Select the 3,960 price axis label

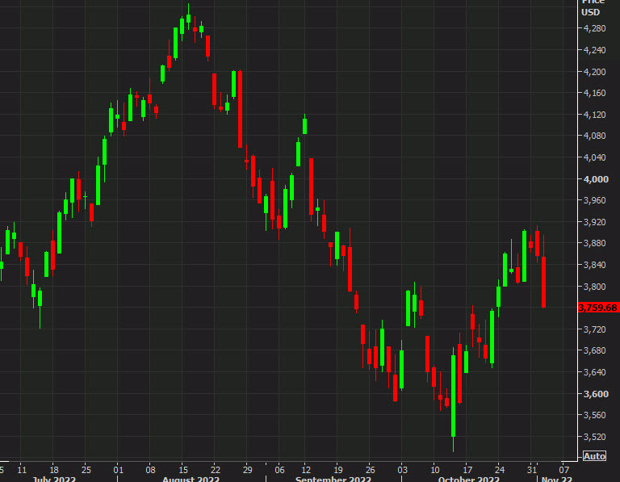tap(595, 200)
